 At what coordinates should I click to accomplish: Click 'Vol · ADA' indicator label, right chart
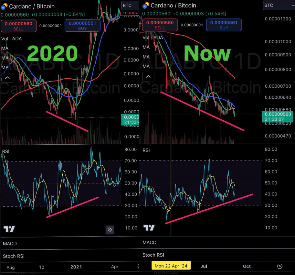pos(153,38)
